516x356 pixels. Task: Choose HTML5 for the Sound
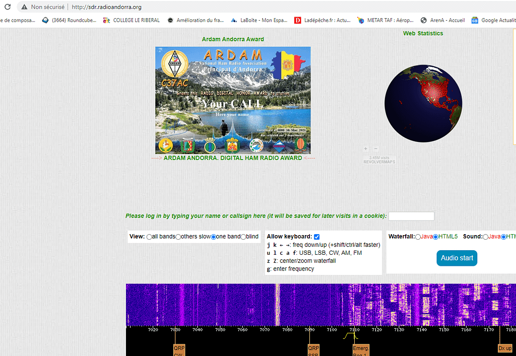tap(503, 237)
